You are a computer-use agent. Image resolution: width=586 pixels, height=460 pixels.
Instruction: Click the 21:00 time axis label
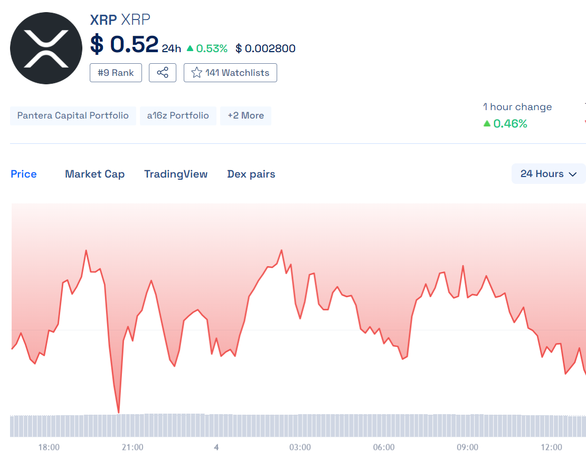click(x=133, y=447)
